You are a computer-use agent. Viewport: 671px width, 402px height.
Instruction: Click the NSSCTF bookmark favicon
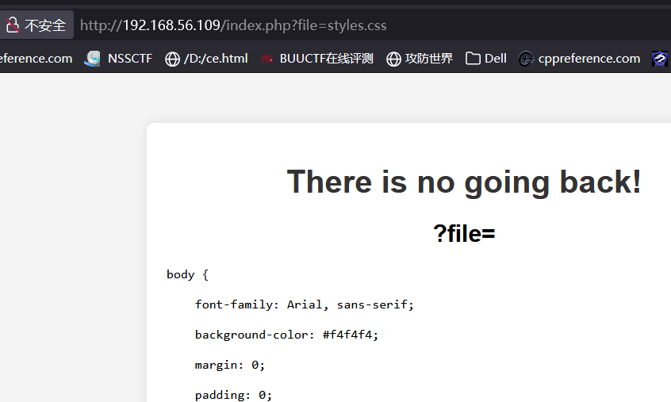tap(92, 59)
